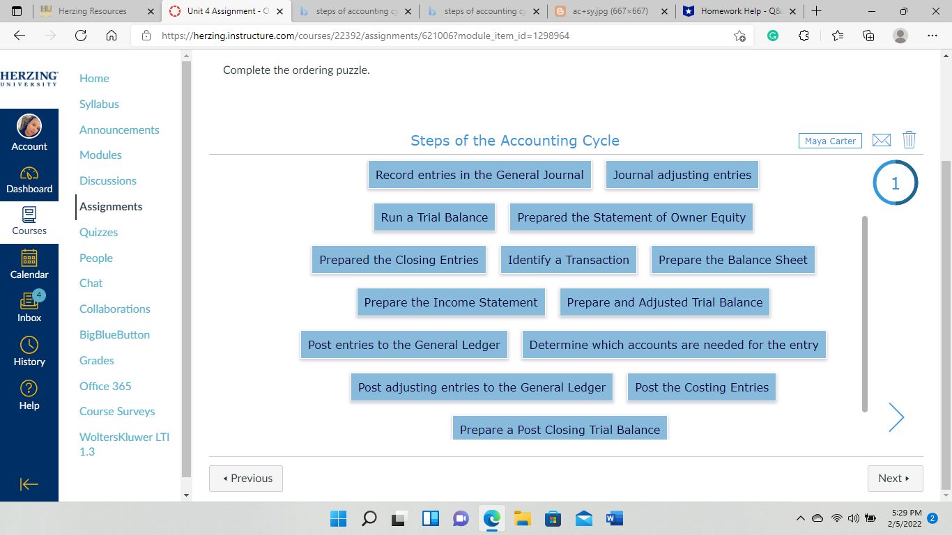Open browser settings via ellipsis menu
952x535 pixels.
coord(932,35)
